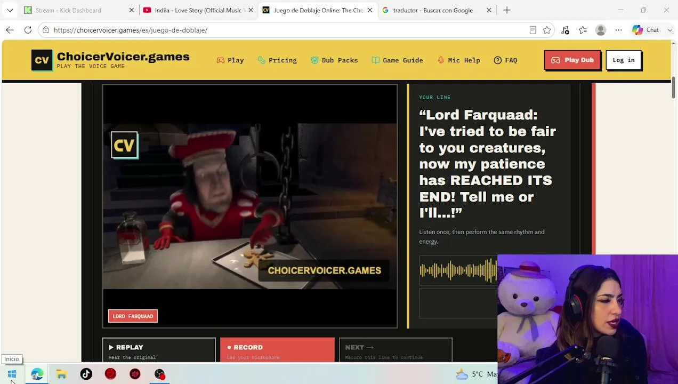The width and height of the screenshot is (678, 384).
Task: Click 'PLAY THE VOICE GAME' tagline
Action: coord(91,67)
